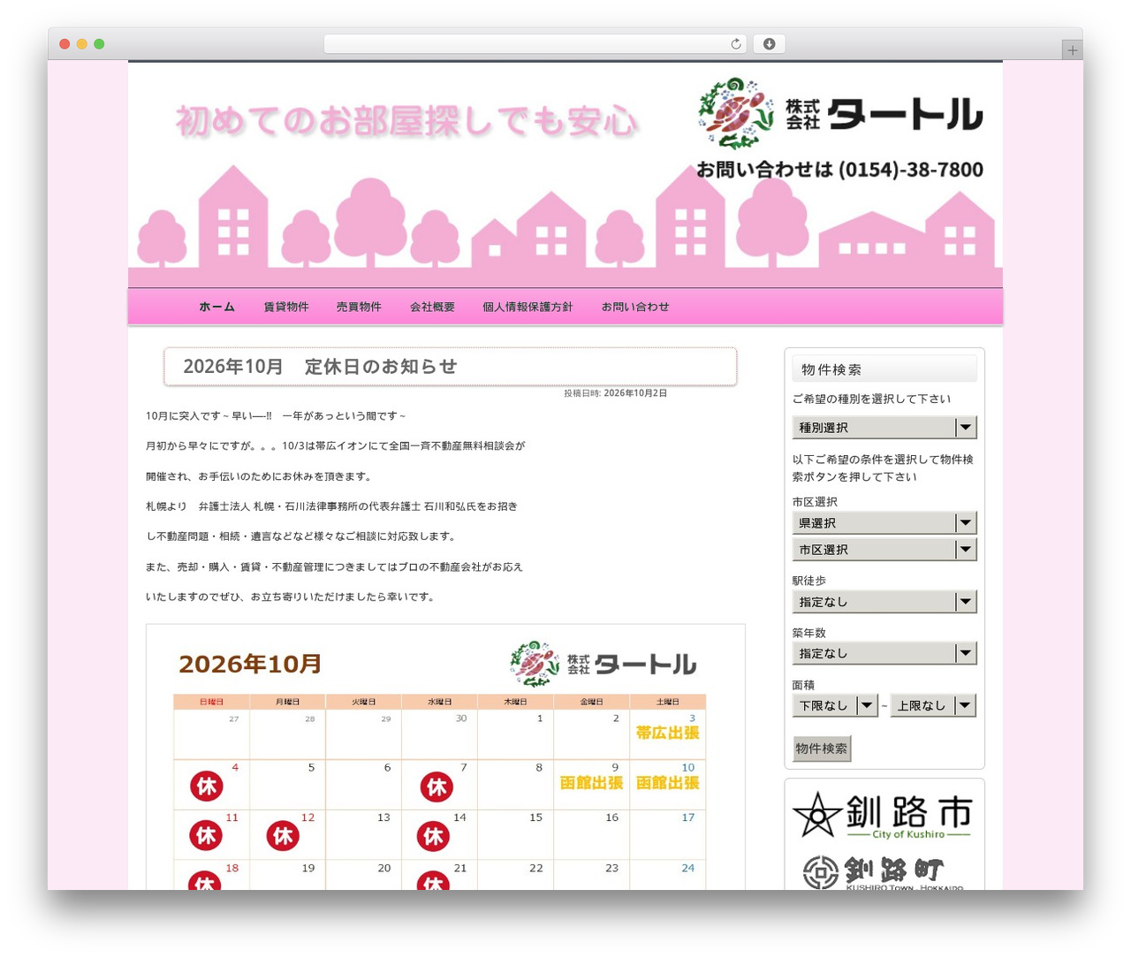The image size is (1131, 958).
Task: Open the 2026年10月 定休日のお知らせ post title
Action: tap(320, 367)
